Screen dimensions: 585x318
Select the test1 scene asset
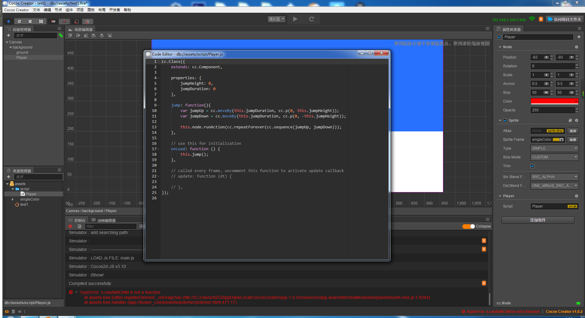[x=24, y=205]
